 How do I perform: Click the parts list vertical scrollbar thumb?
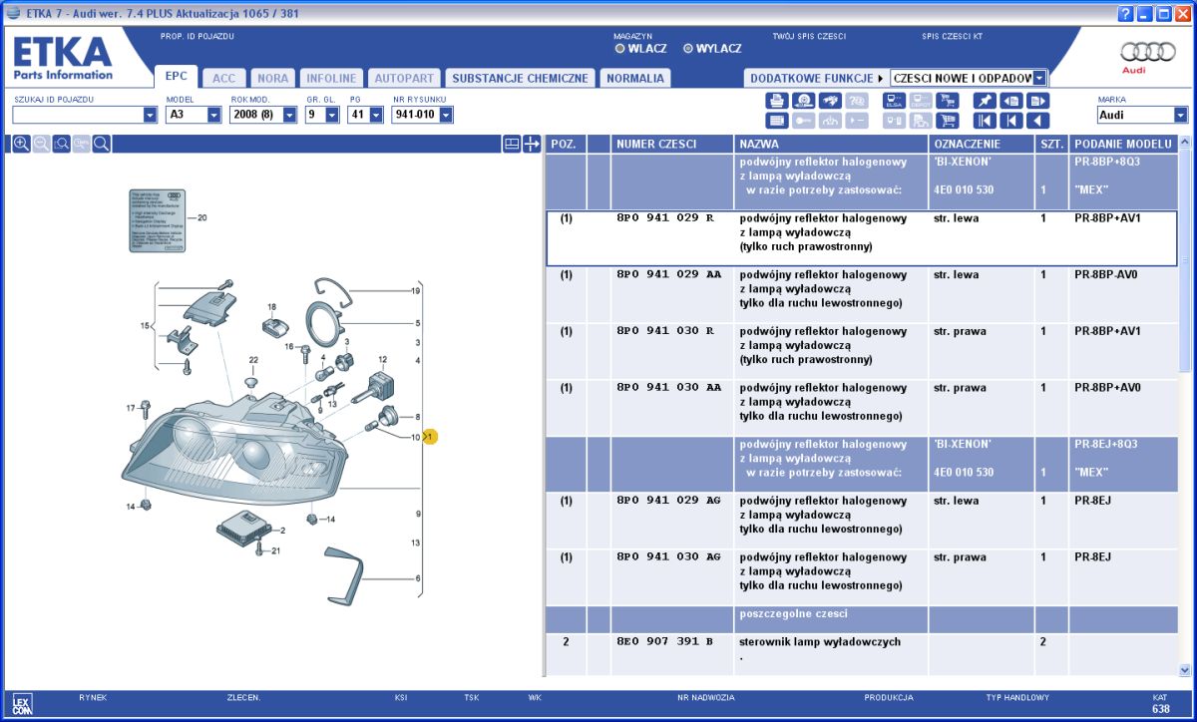click(x=1185, y=261)
